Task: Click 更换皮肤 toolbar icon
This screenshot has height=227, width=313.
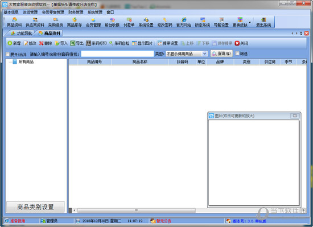Action: coord(240,22)
